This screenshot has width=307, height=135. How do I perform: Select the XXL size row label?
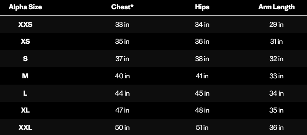coord(25,128)
